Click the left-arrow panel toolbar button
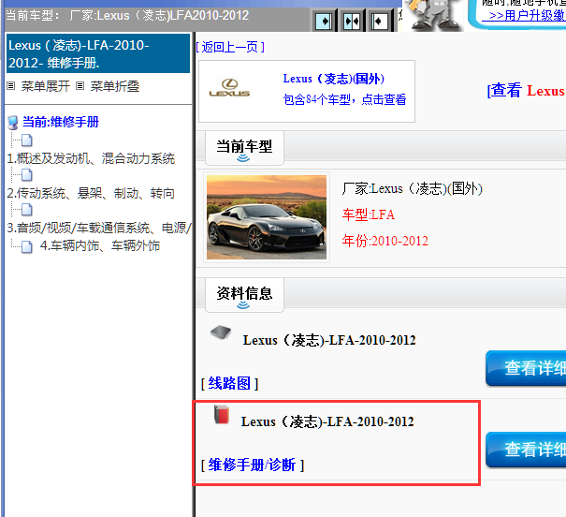566x517 pixels. [380, 22]
